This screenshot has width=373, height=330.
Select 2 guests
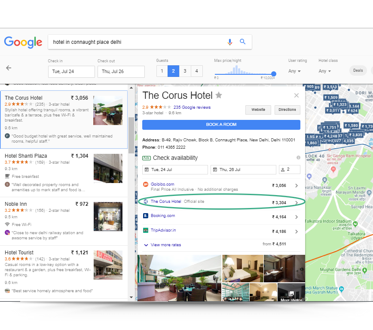click(174, 71)
